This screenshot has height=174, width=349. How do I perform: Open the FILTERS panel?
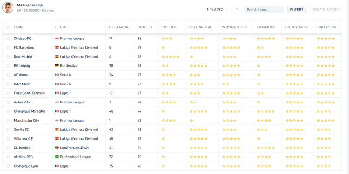(x=297, y=9)
